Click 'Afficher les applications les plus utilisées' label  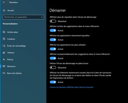[x=68, y=45]
